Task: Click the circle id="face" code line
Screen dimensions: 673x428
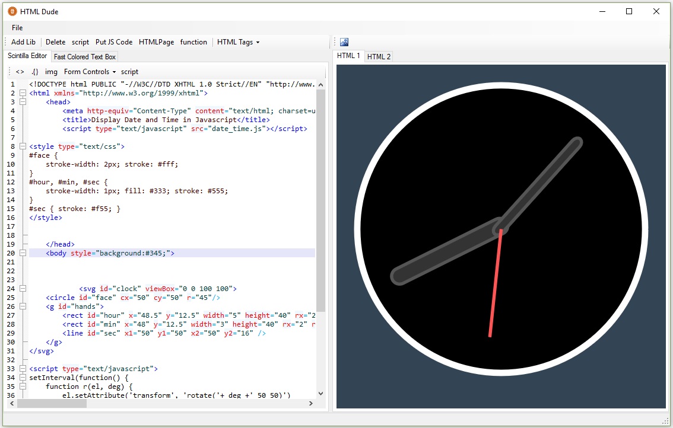Action: click(133, 298)
